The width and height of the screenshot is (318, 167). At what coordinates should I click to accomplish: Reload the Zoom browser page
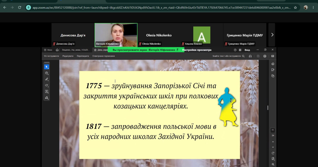click(x=20, y=8)
